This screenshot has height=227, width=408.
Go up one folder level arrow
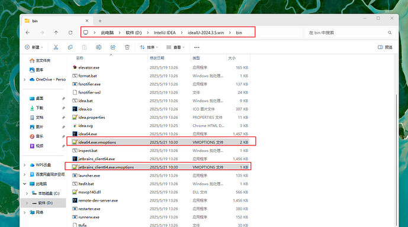[56, 33]
